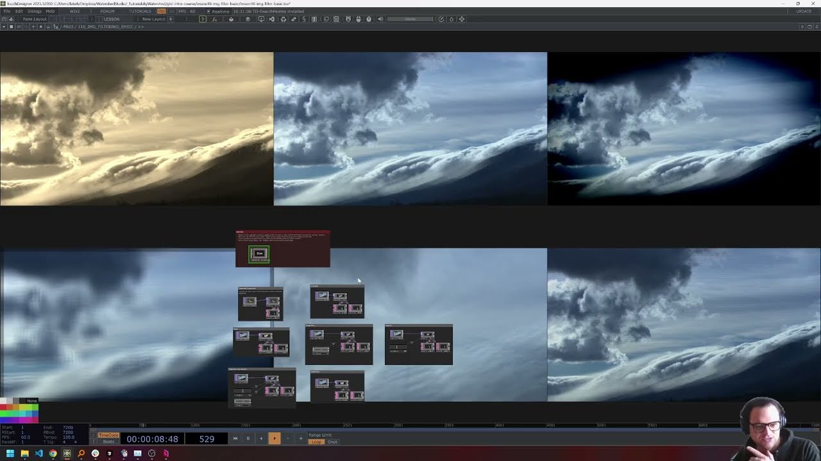
Task: Click the FPS 60 field
Action: pos(187,11)
